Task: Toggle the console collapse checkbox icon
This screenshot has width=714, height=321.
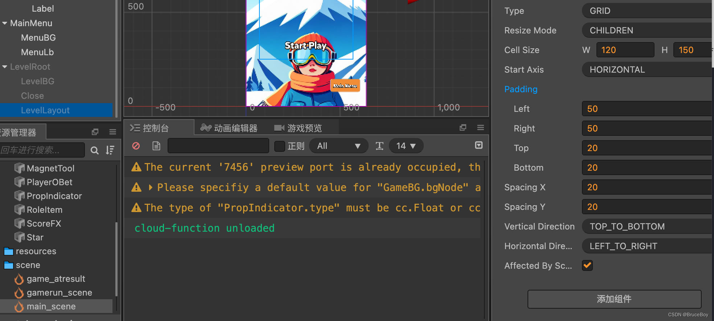Action: point(479,145)
